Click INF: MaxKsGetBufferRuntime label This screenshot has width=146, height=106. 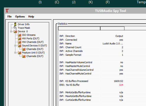76,96
